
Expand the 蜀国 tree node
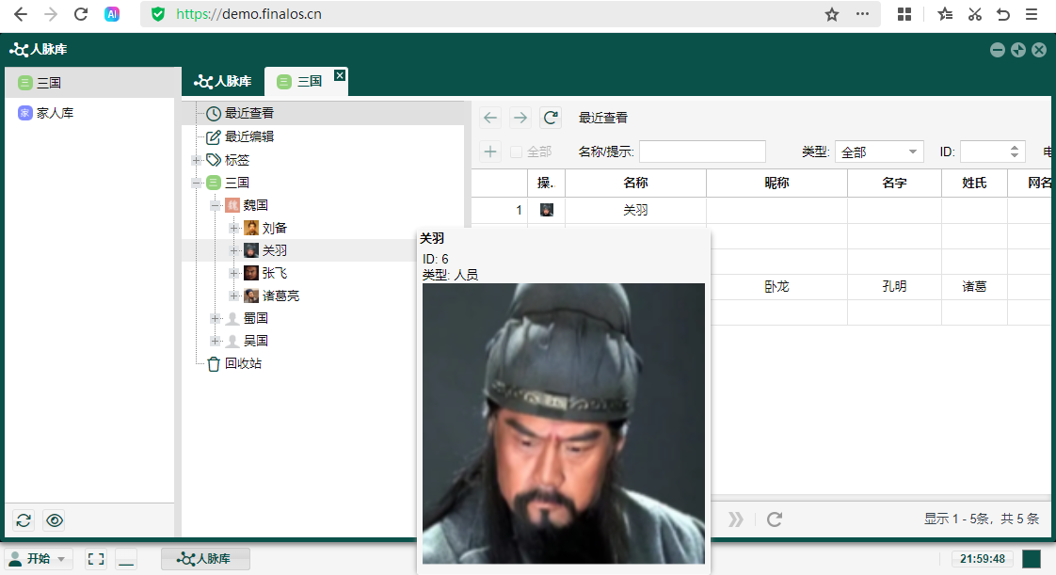[x=216, y=318]
